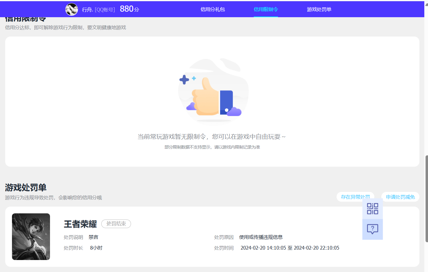Open the QR code sharing icon
Viewport: 428px width, 272px height.
[372, 209]
